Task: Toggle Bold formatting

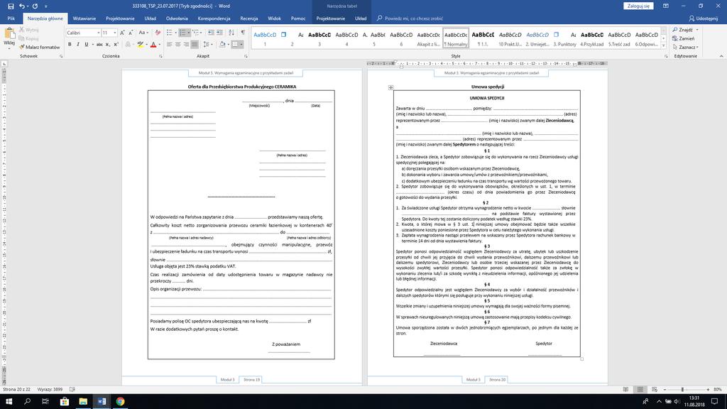Action: [x=70, y=45]
